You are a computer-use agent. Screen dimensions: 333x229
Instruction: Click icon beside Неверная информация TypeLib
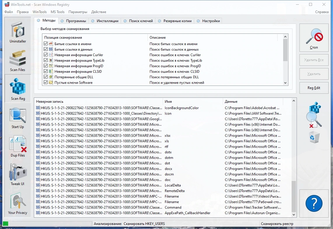(51, 60)
